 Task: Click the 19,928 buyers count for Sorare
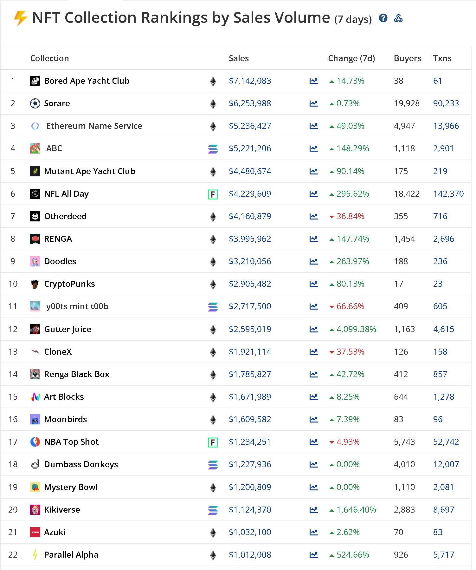[407, 103]
